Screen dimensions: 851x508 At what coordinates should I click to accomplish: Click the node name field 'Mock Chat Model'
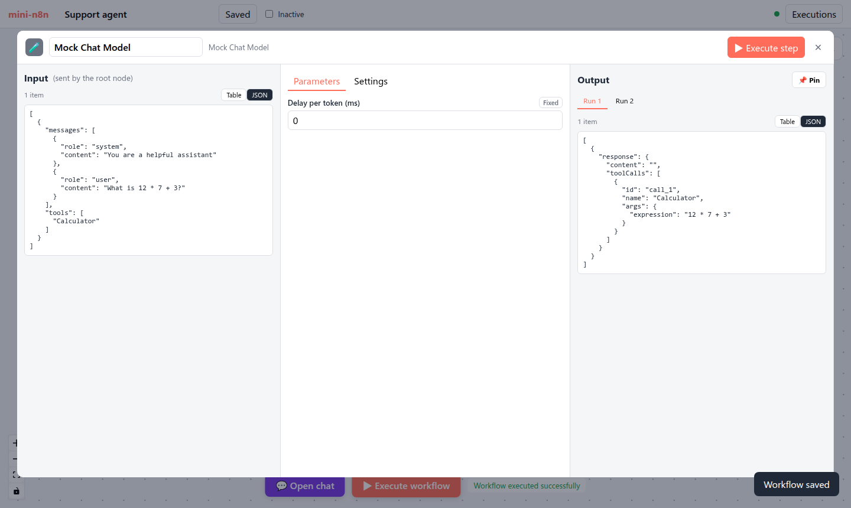(x=126, y=47)
